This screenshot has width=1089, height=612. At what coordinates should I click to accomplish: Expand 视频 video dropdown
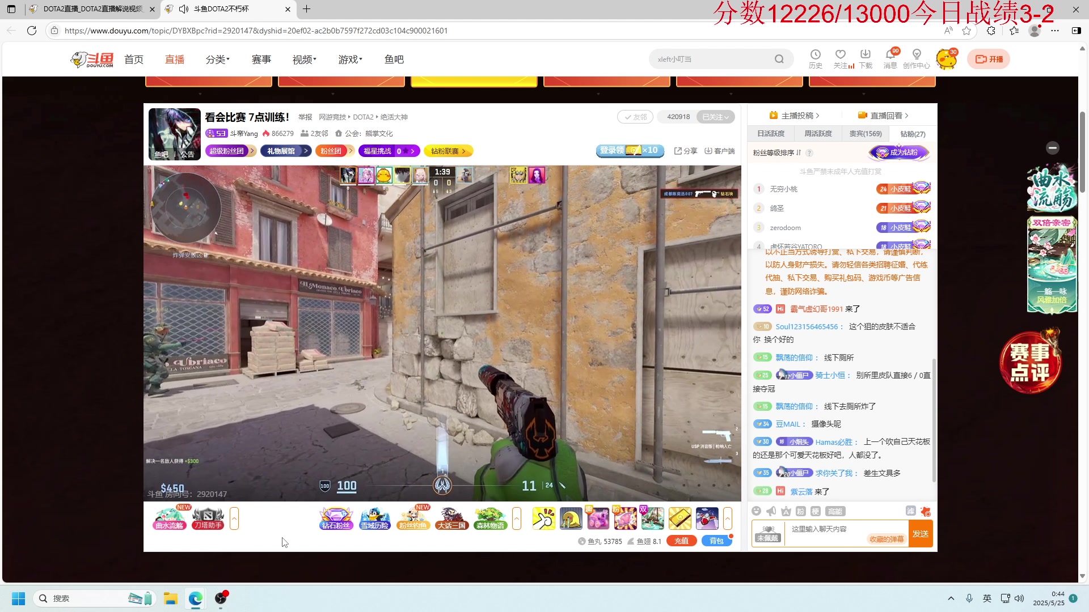pos(305,59)
